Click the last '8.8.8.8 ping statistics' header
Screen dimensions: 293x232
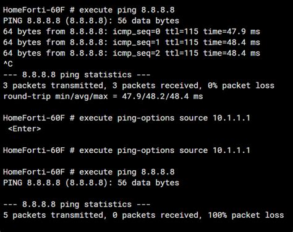coord(77,204)
